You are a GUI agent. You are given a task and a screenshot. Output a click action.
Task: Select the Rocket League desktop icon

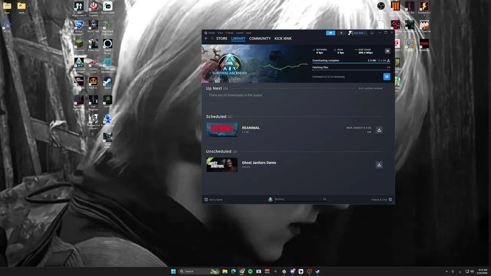point(79,28)
